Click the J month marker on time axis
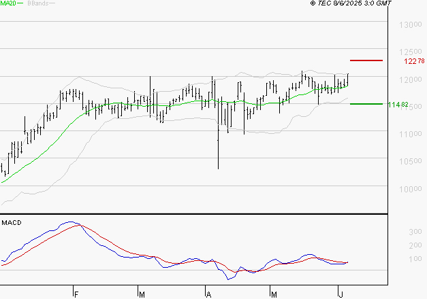This screenshot has width=427, height=299. pyautogui.click(x=341, y=295)
